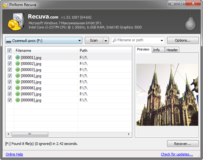The width and height of the screenshot is (203, 160).
Task: Open the Scan button's dropdown arrow
Action: 106,41
